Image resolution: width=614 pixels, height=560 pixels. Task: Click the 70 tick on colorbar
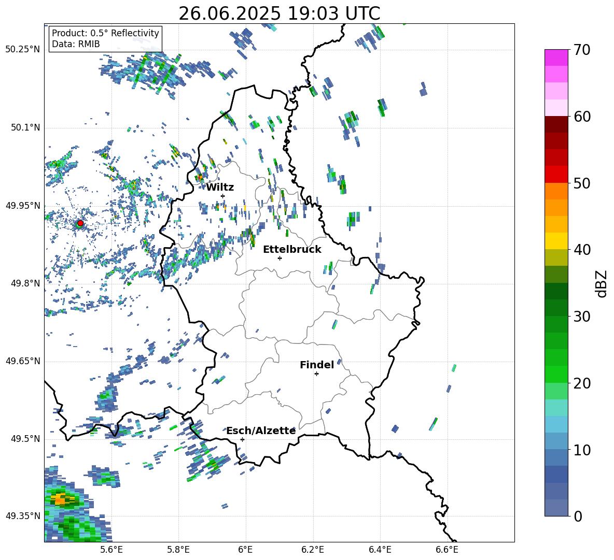(582, 50)
